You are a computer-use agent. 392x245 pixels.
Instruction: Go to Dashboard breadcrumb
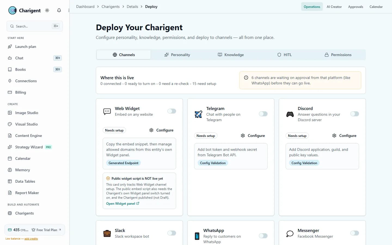(x=85, y=7)
